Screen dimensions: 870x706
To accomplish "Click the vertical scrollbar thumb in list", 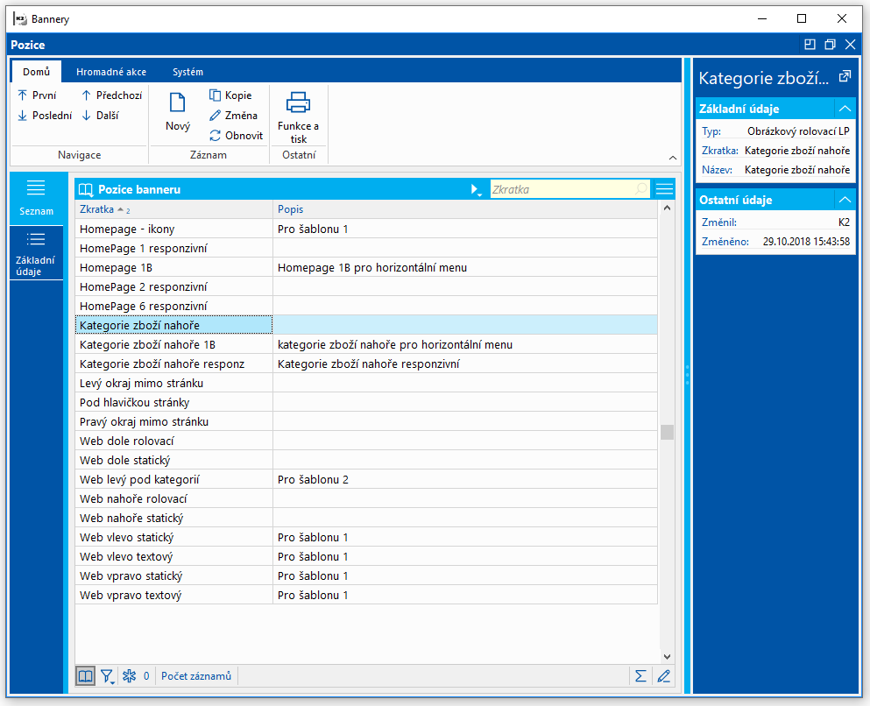I will tap(668, 432).
